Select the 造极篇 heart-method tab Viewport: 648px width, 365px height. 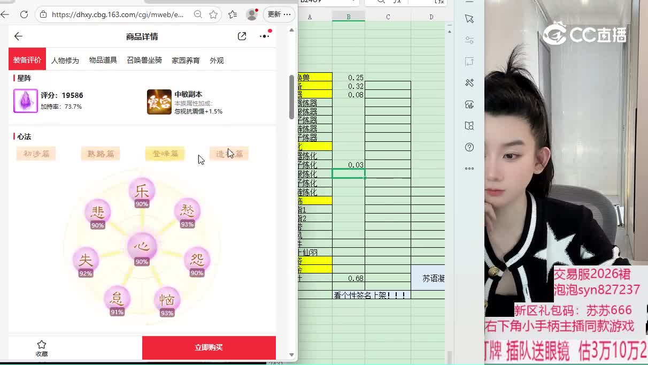point(229,154)
